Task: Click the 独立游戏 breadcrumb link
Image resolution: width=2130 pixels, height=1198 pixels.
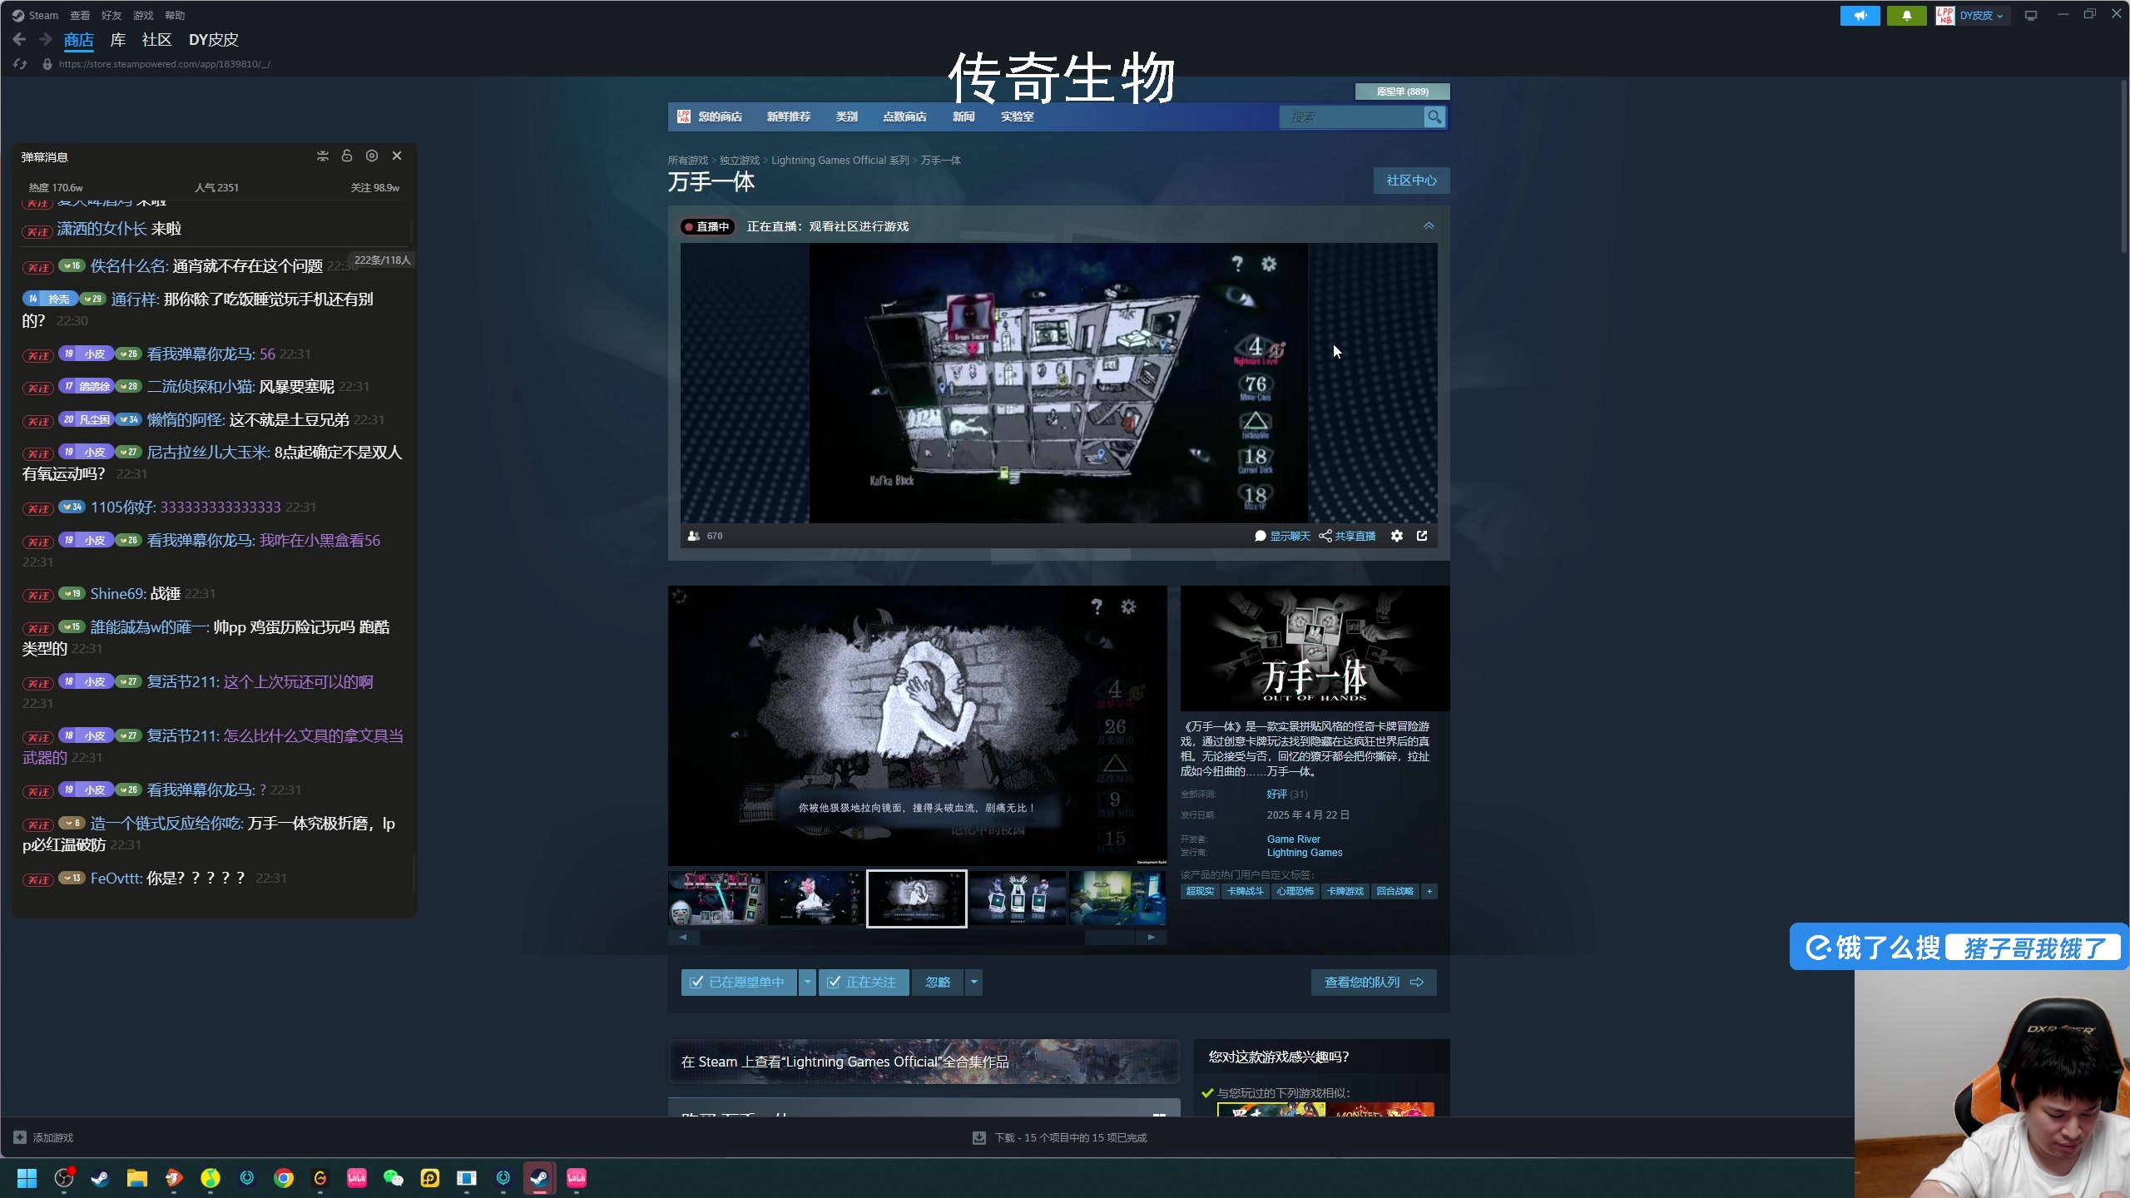Action: [x=739, y=161]
